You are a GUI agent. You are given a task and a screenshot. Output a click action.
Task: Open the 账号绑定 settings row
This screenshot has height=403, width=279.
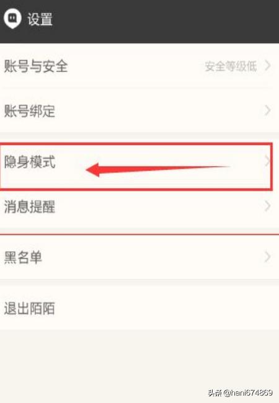tap(139, 111)
